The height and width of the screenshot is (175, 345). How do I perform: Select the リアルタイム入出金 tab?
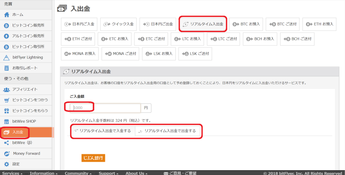pyautogui.click(x=202, y=24)
